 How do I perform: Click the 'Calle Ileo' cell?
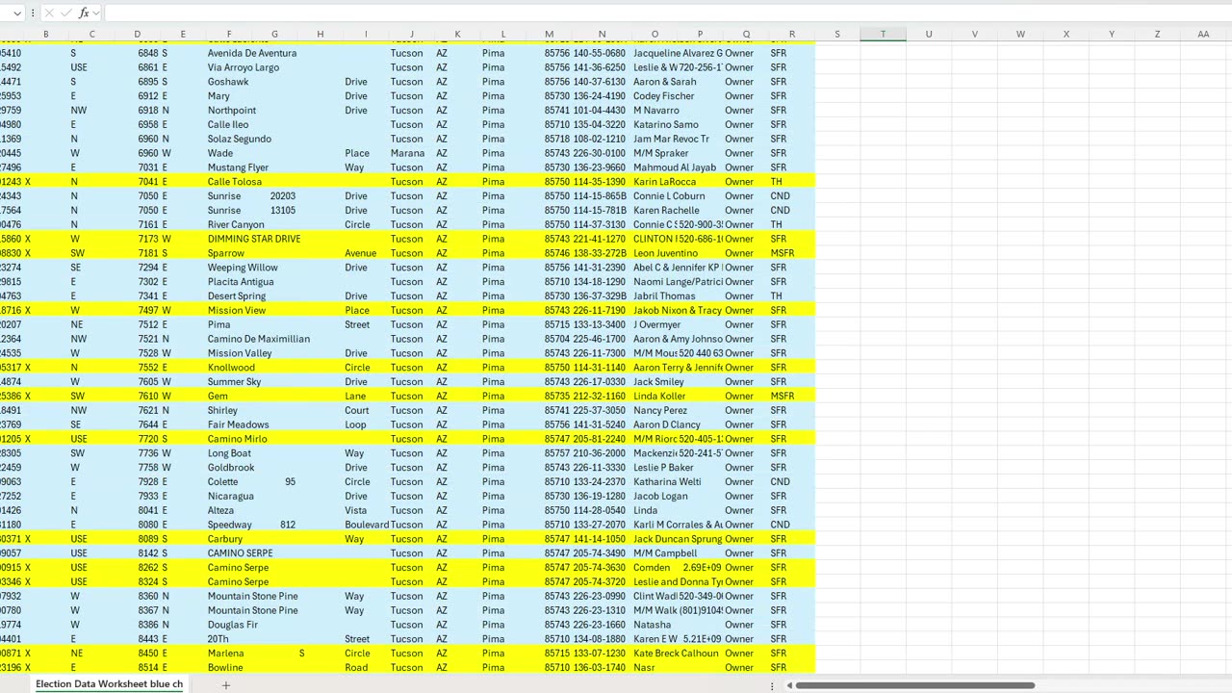coord(228,124)
